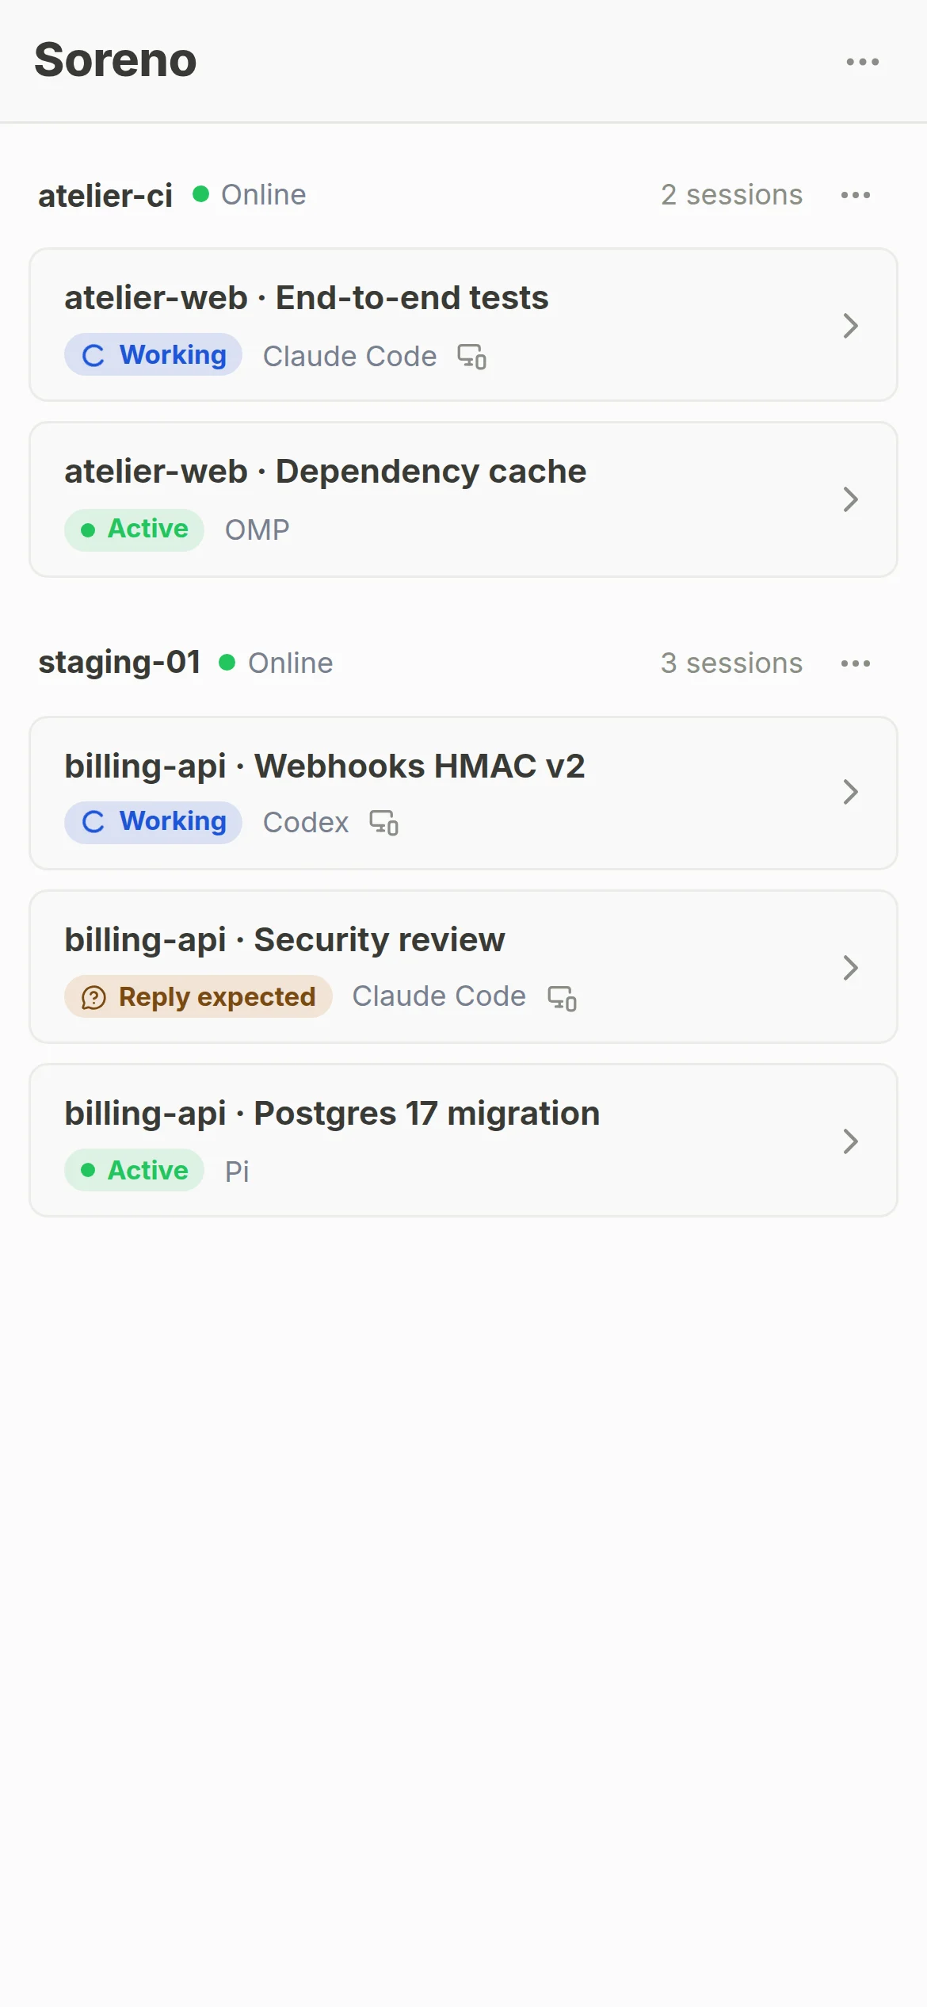Open Postgres 17 migration chevron
This screenshot has height=2007, width=927.
[x=851, y=1141]
